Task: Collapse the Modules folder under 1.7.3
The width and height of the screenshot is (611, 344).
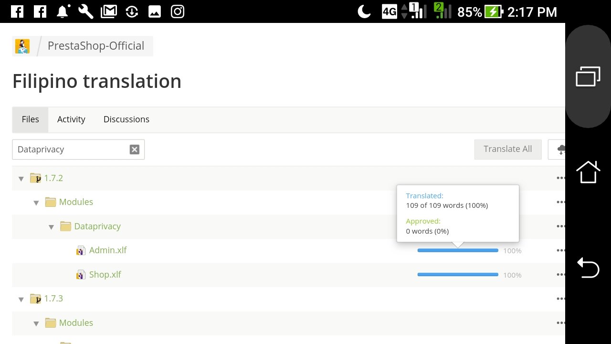Action: click(x=36, y=323)
